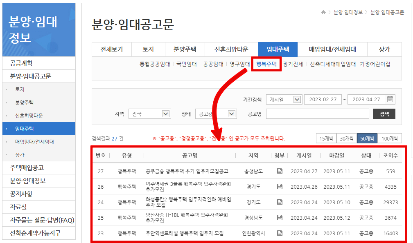
Task: Click the 공고명 search text field
Action: coord(317,114)
